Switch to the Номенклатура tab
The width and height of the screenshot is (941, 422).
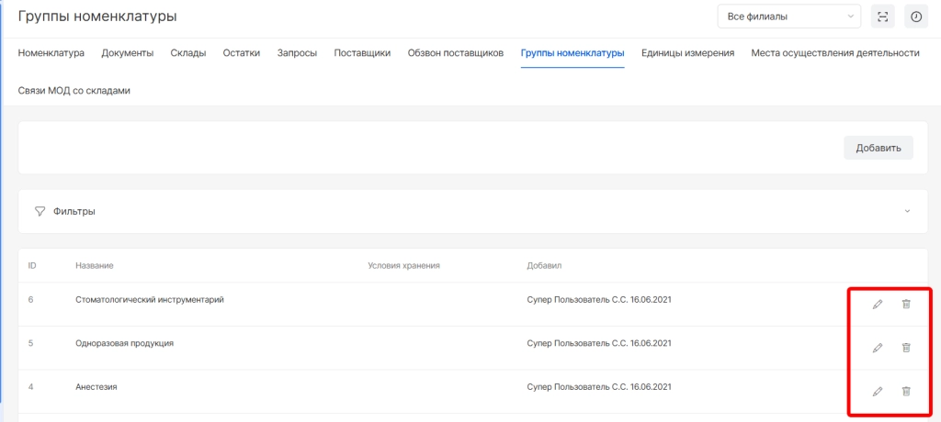pos(51,53)
